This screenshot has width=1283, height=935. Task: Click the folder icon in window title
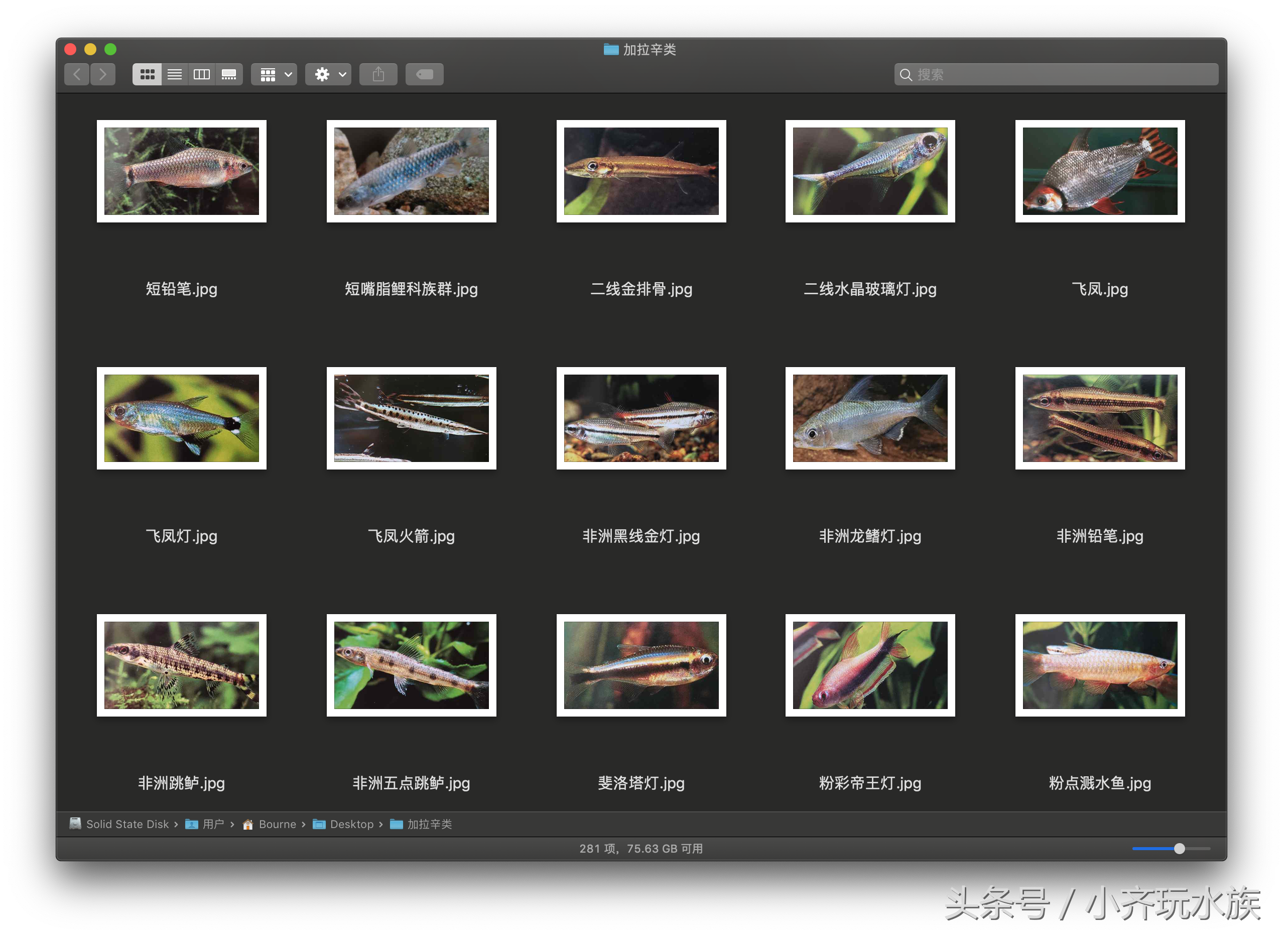(611, 49)
